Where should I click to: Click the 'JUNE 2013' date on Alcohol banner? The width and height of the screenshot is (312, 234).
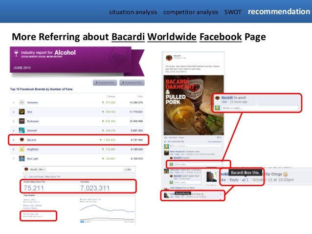click(x=22, y=68)
